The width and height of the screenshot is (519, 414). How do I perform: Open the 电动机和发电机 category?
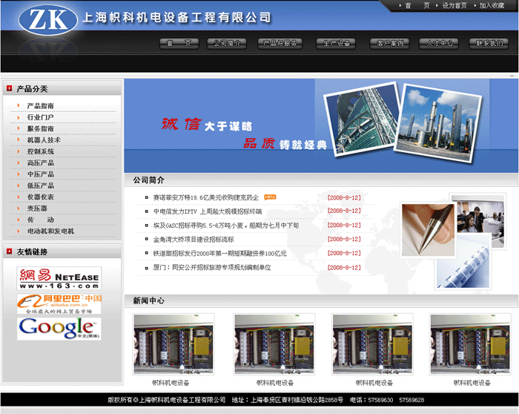(x=50, y=231)
